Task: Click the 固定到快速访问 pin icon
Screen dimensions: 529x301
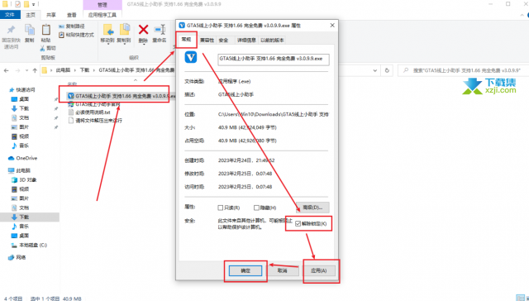Action: [x=11, y=30]
